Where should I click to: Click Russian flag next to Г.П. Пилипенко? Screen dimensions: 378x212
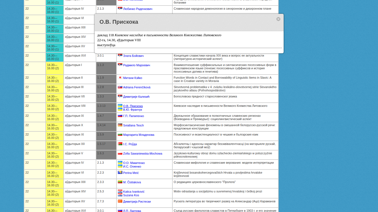pos(120,116)
